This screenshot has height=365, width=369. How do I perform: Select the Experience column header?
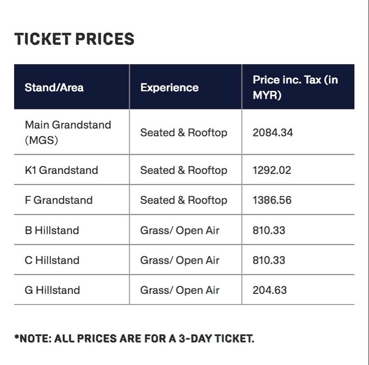point(169,88)
